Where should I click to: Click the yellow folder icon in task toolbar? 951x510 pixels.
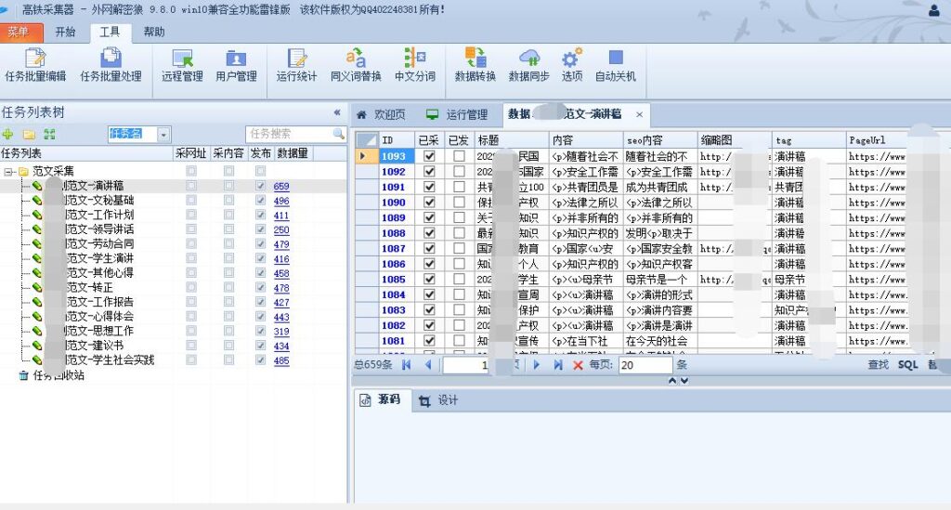29,134
